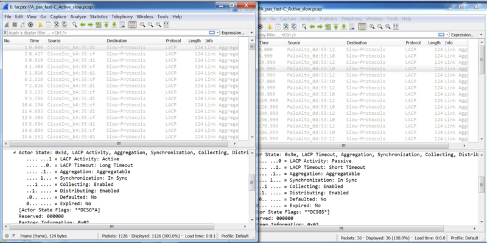Click Start capture shark fin in left window

(x=6, y=25)
